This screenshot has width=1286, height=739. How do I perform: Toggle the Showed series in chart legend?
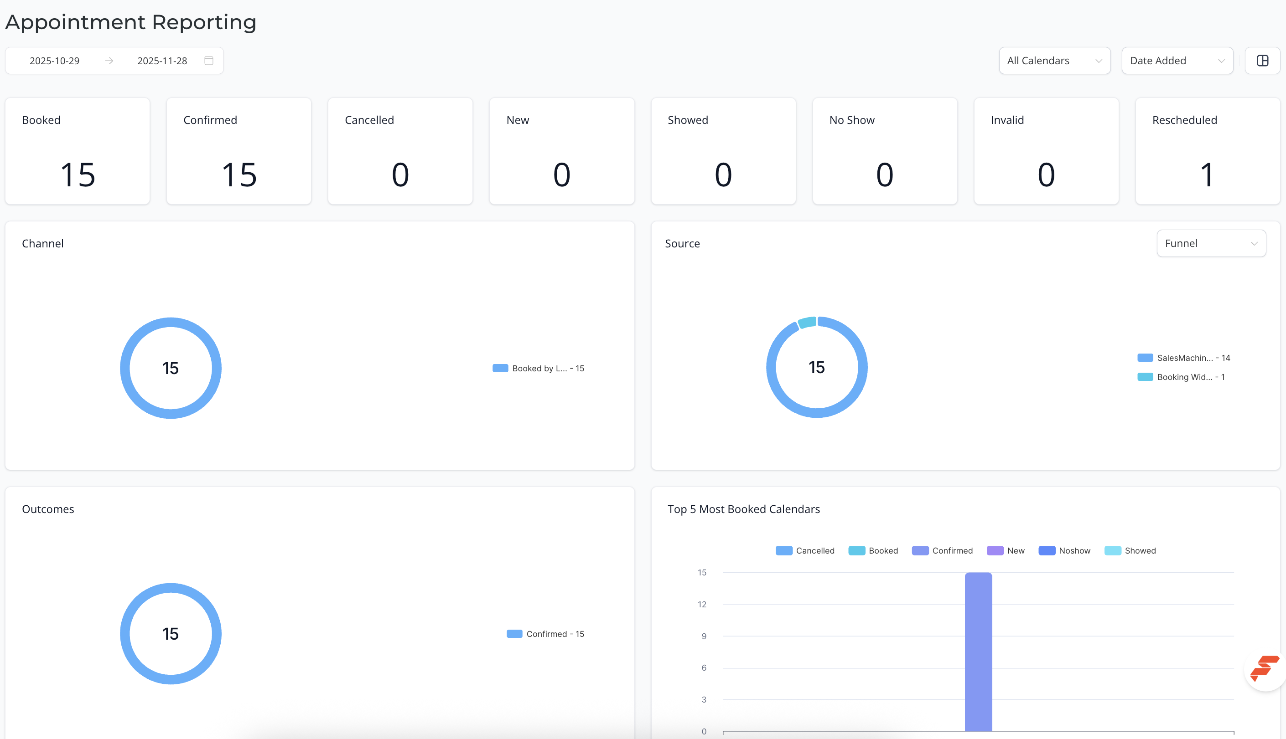(1130, 551)
